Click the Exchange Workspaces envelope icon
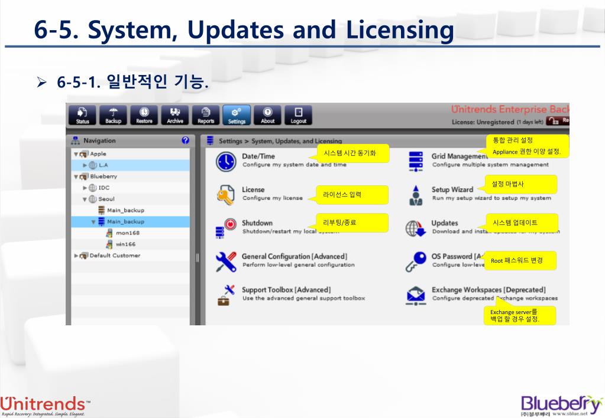 (x=416, y=295)
